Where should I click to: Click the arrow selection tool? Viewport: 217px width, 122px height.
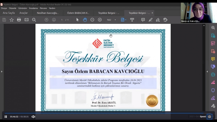point(78,20)
